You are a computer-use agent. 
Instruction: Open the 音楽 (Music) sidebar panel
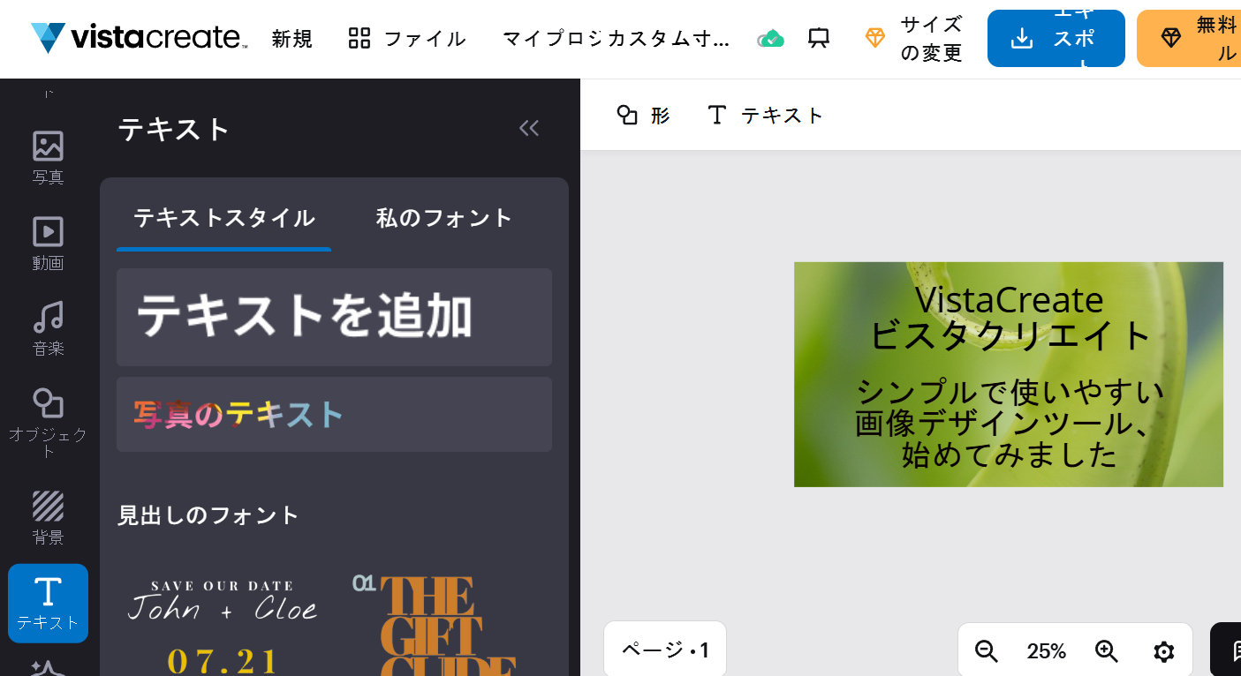(48, 328)
